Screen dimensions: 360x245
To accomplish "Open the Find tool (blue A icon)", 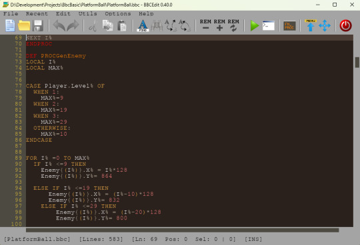I will [x=143, y=25].
